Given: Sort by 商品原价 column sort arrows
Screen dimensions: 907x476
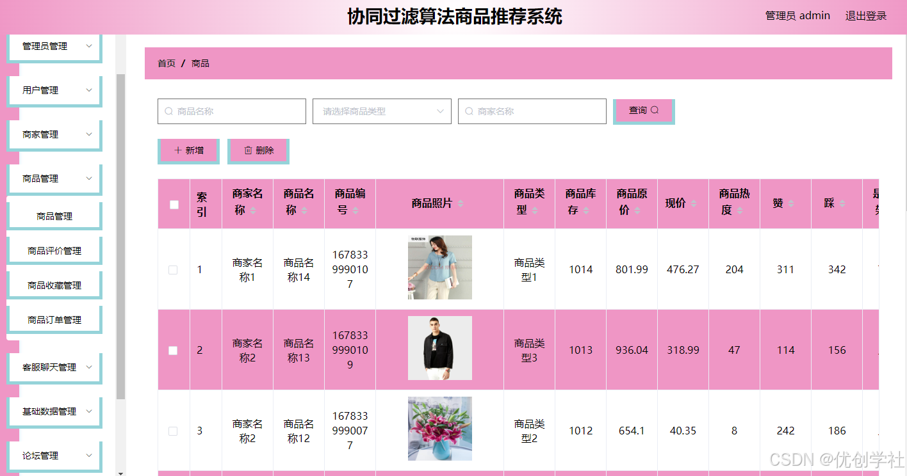Looking at the screenshot, I should tap(637, 210).
